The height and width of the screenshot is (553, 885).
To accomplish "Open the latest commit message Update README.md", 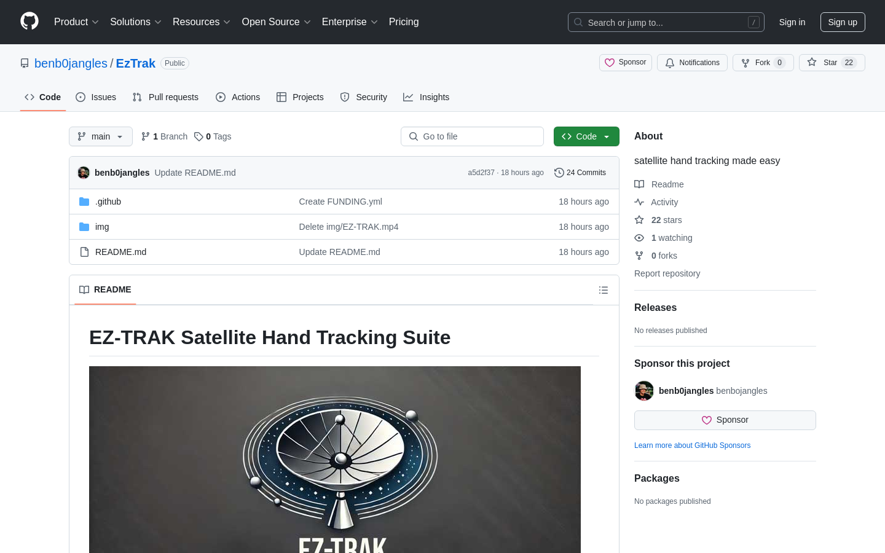I will [195, 173].
